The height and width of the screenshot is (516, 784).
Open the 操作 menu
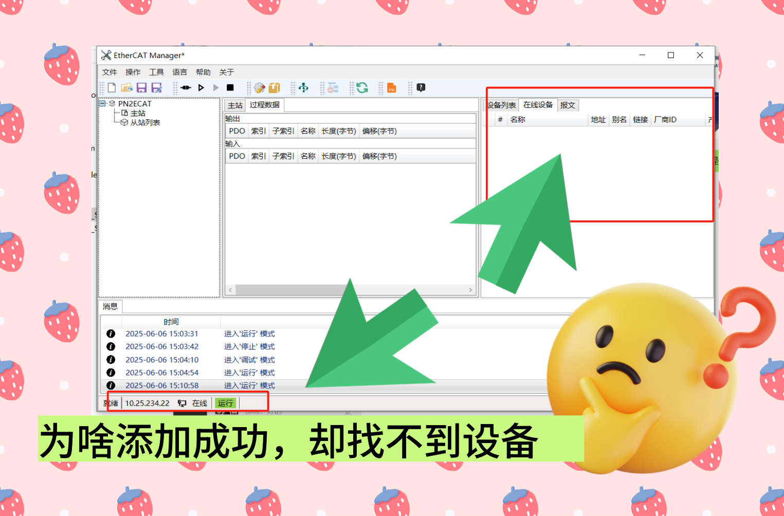pyautogui.click(x=133, y=72)
